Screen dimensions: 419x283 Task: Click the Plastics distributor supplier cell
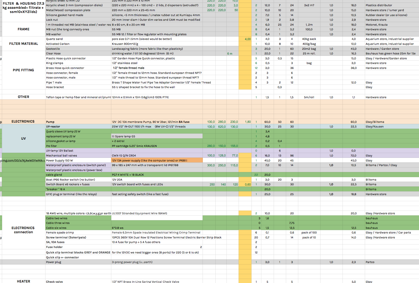click(x=392, y=5)
